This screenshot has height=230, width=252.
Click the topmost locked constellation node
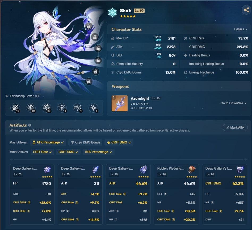(x=89, y=26)
